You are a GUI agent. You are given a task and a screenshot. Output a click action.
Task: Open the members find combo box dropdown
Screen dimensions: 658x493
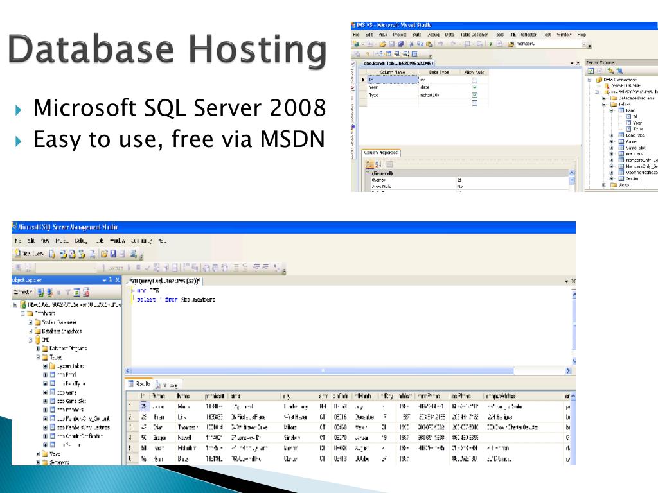coord(584,44)
